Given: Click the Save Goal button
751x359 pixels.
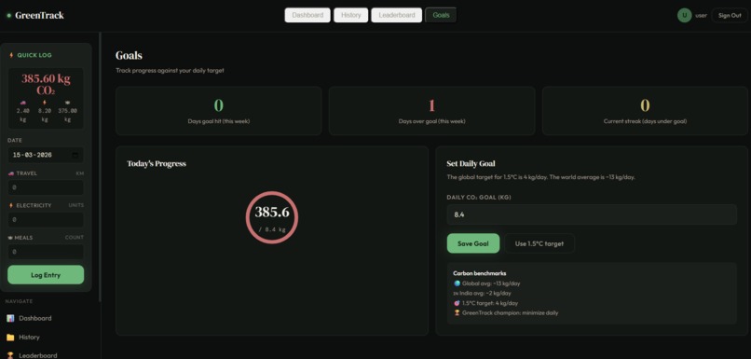Looking at the screenshot, I should coord(473,243).
